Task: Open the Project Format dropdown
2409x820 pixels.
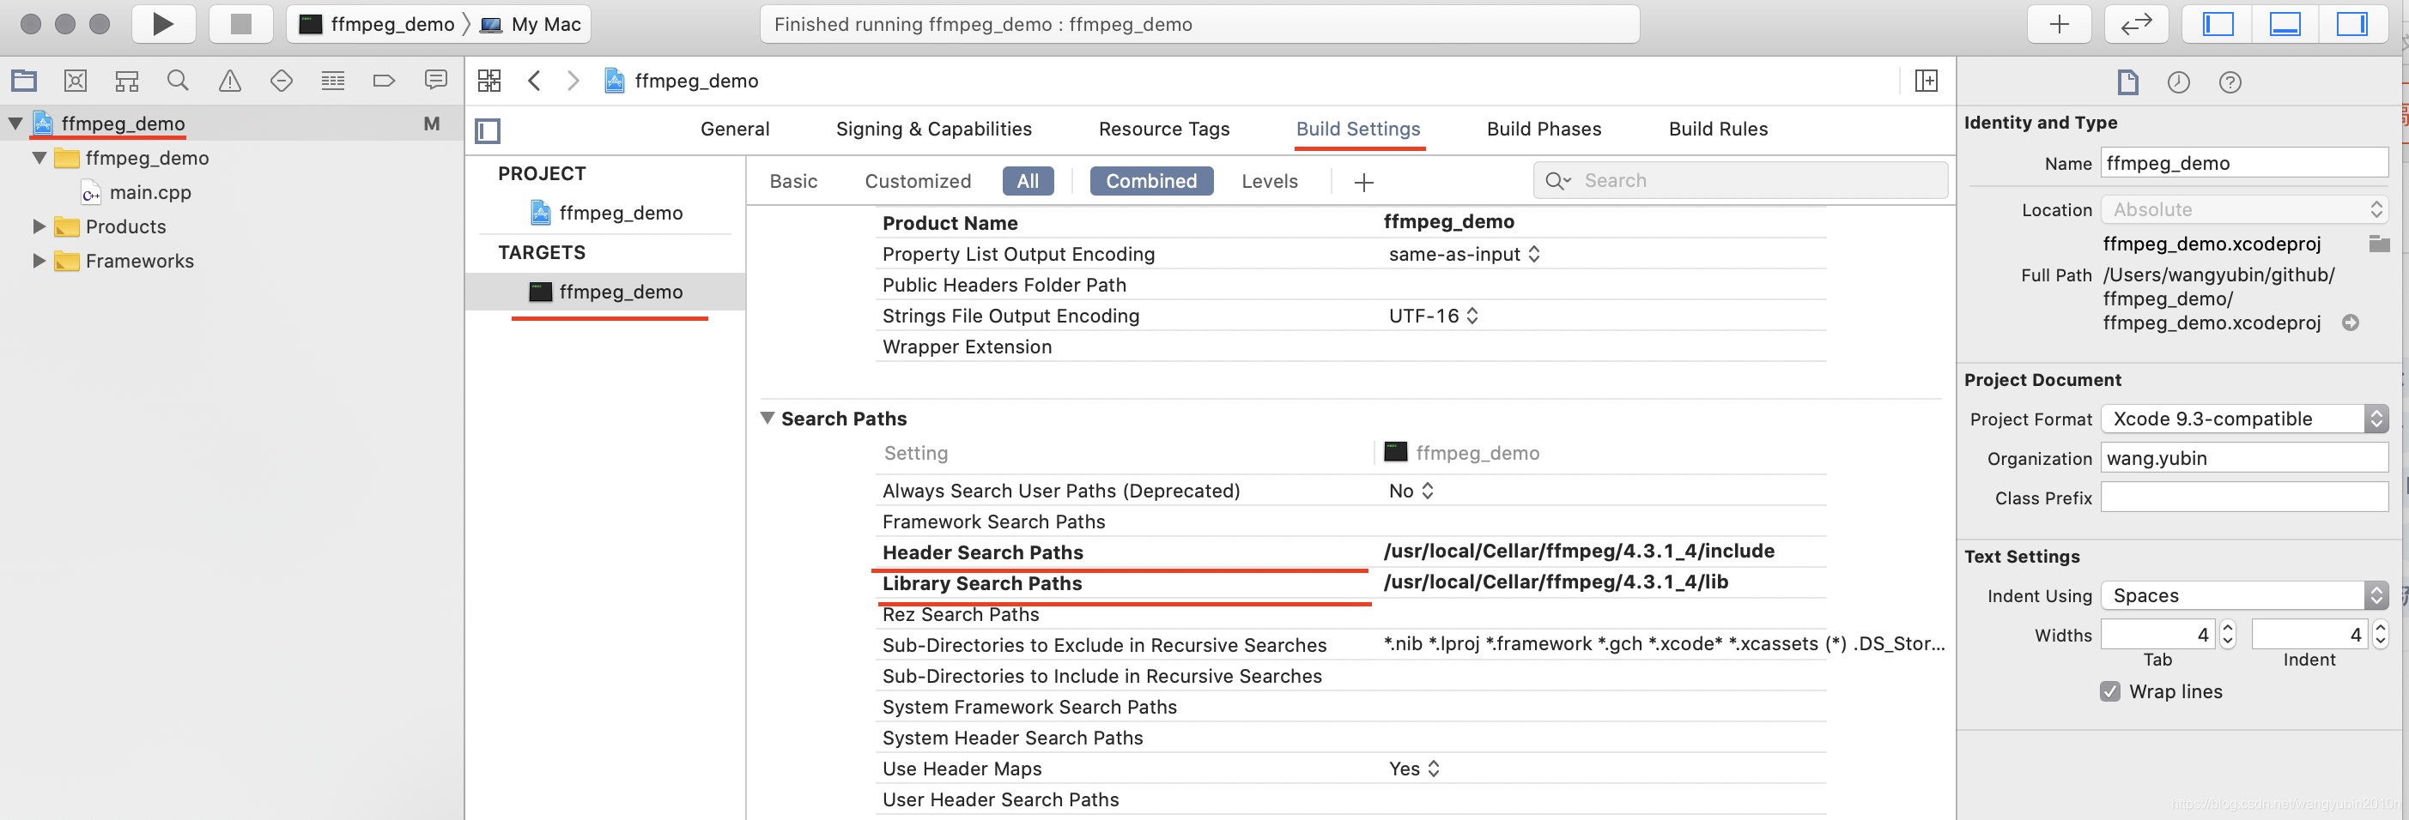Action: [x=2244, y=419]
